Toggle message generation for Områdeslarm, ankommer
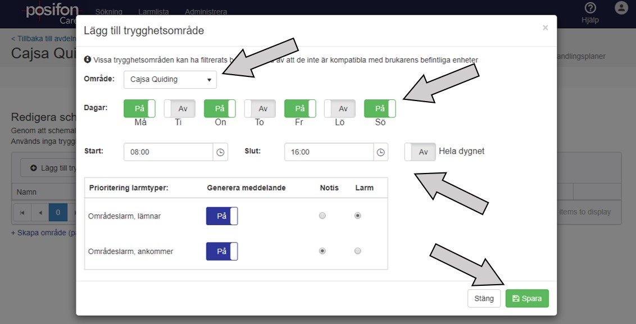636x324 pixels. (222, 252)
